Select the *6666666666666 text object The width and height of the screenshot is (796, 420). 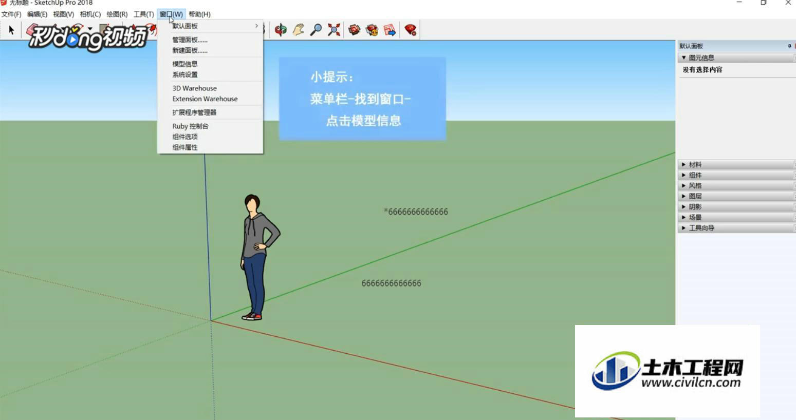point(416,212)
